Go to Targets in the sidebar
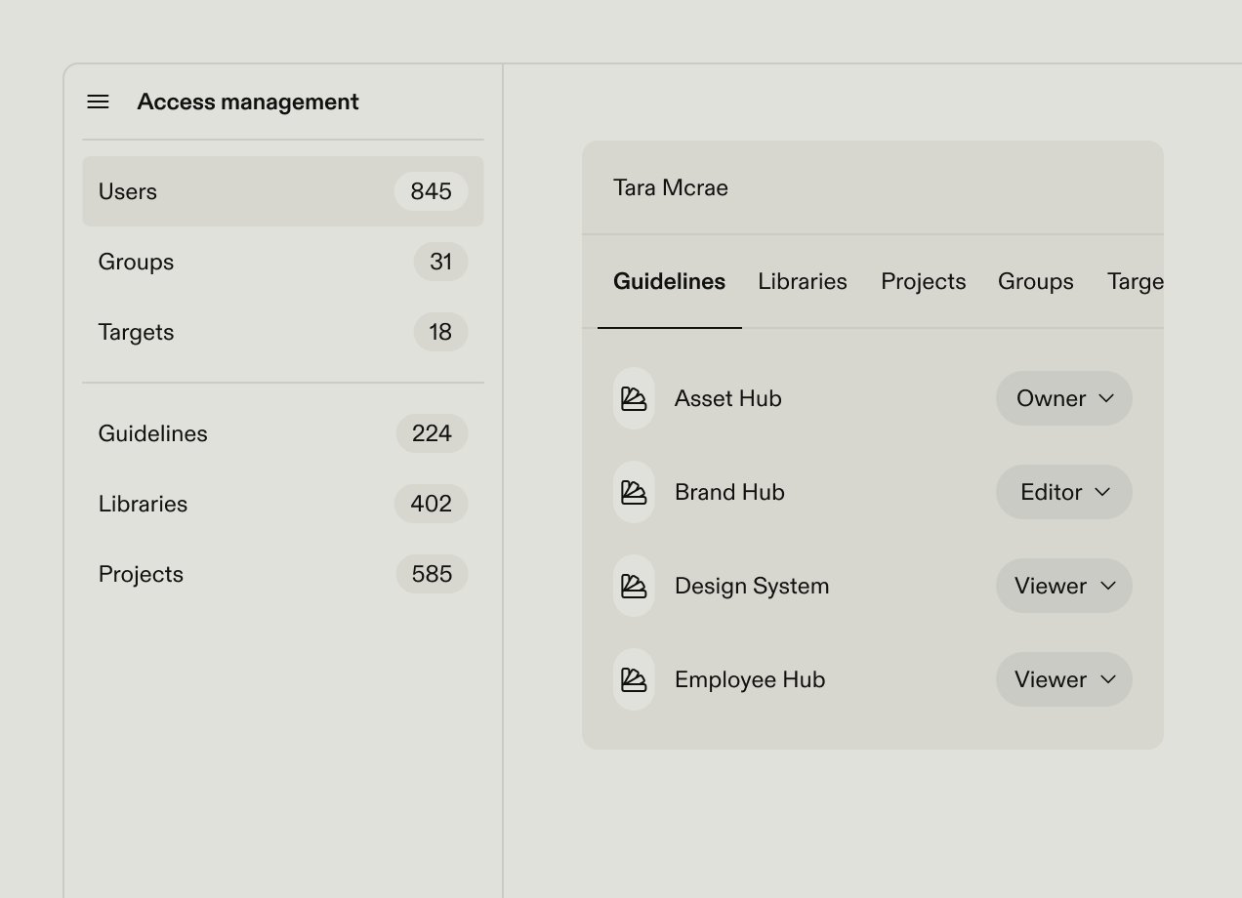 point(282,332)
